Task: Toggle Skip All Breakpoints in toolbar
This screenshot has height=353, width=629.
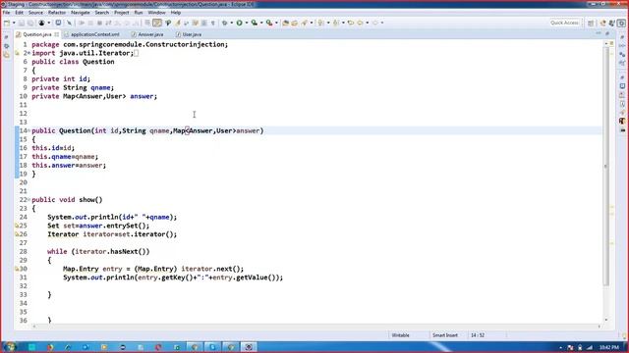Action: 70,23
